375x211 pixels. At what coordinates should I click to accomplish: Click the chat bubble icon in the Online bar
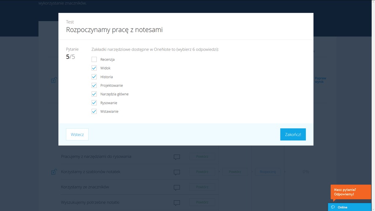click(333, 207)
